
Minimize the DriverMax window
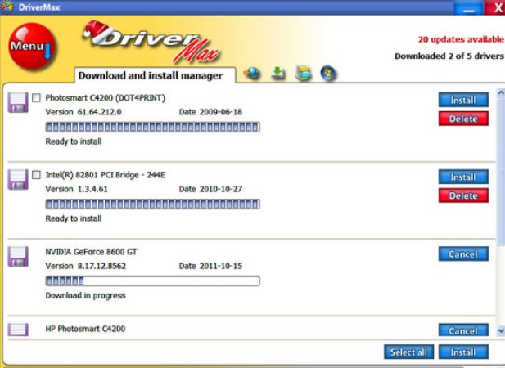[x=469, y=7]
